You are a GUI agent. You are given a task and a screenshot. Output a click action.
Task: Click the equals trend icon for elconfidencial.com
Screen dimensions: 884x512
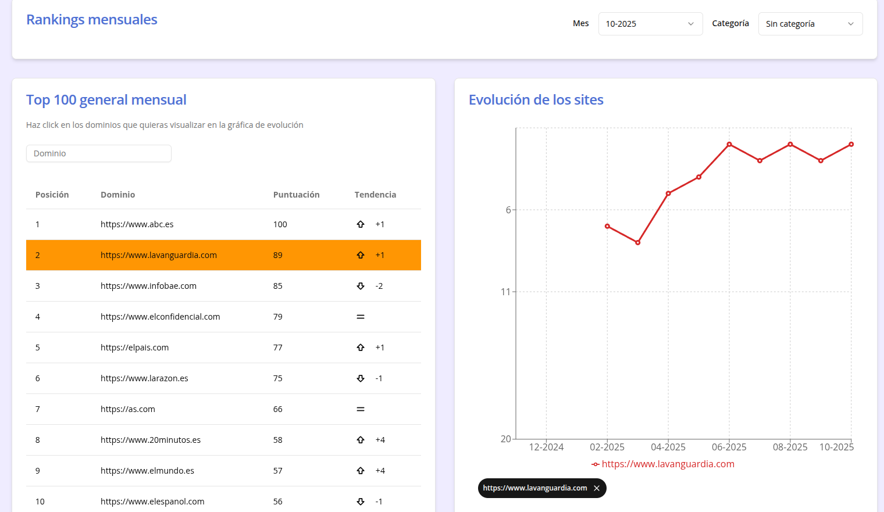361,317
